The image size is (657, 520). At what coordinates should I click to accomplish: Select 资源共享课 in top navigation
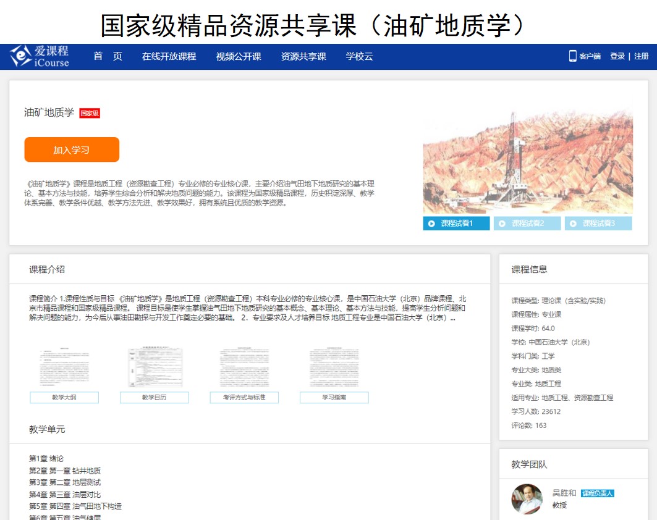pyautogui.click(x=303, y=56)
